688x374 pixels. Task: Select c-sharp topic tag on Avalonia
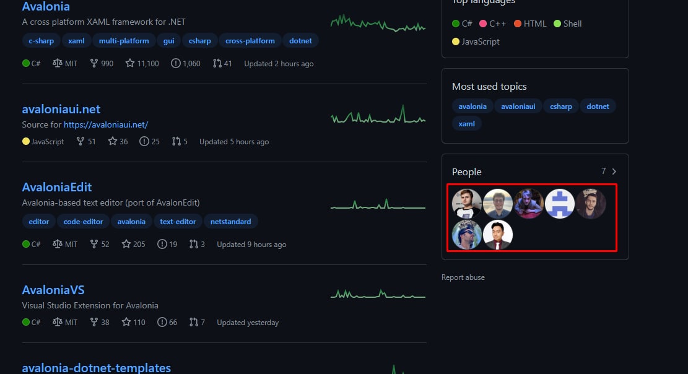tap(41, 41)
